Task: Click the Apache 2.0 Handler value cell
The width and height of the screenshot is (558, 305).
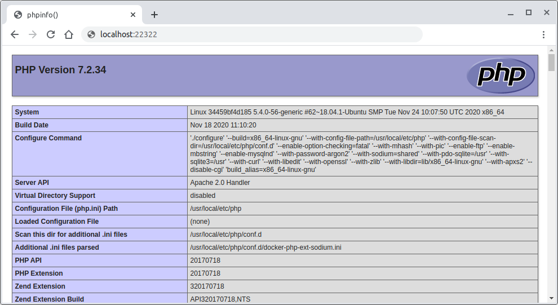Action: point(220,183)
